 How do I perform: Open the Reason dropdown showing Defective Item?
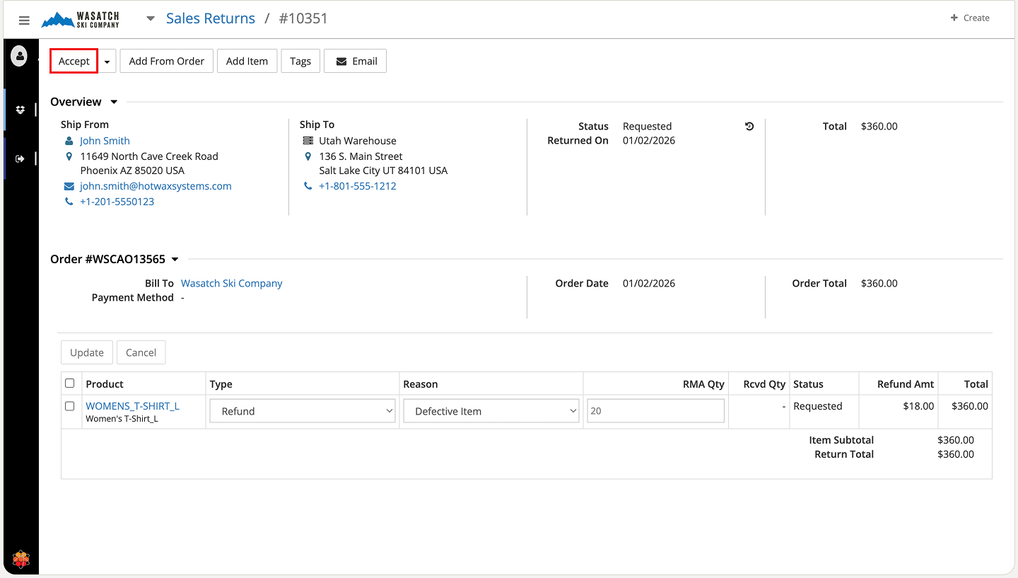tap(492, 411)
